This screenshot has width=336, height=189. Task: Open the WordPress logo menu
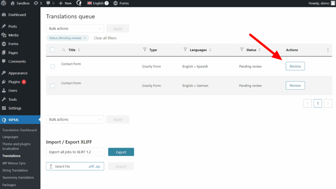[4, 3]
